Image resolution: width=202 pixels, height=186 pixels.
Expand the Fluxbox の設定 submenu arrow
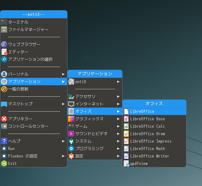pyautogui.click(x=63, y=156)
